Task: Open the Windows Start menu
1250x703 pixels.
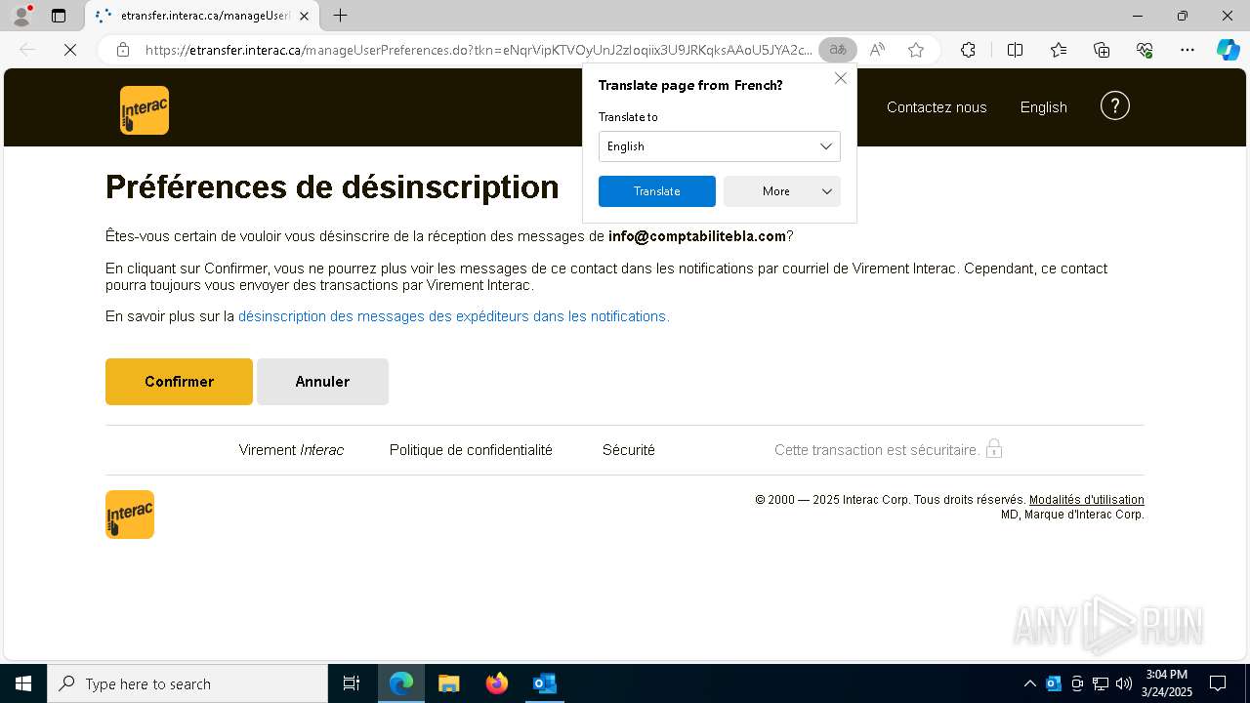Action: [23, 683]
